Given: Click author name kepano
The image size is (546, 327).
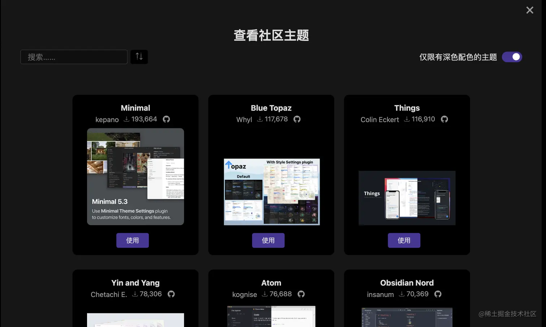Looking at the screenshot, I should point(107,119).
